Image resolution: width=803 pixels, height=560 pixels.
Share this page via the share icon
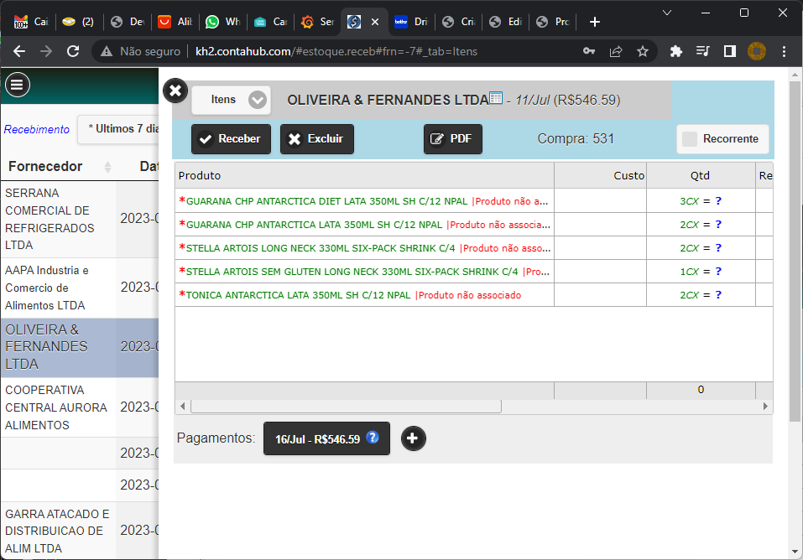point(616,51)
